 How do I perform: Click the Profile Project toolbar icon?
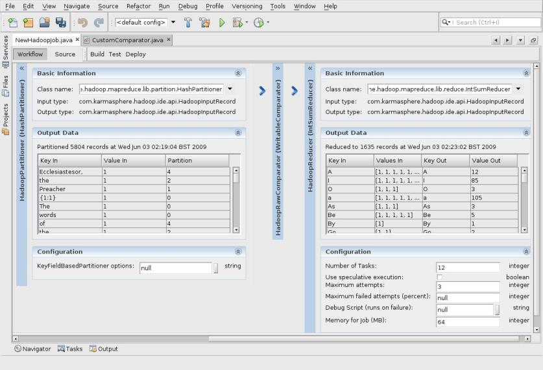click(259, 23)
